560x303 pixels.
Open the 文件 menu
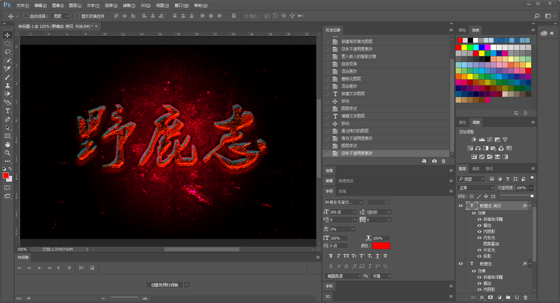23,6
